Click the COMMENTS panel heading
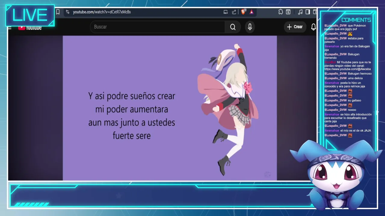385x216 pixels. [356, 20]
